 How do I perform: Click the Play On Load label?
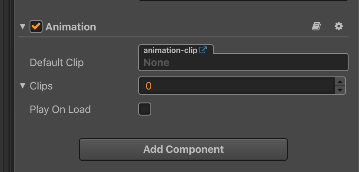coord(60,109)
